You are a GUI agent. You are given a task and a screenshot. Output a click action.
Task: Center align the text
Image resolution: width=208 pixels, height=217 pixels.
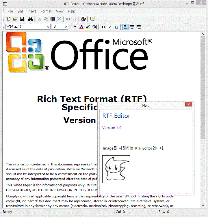(x=132, y=27)
